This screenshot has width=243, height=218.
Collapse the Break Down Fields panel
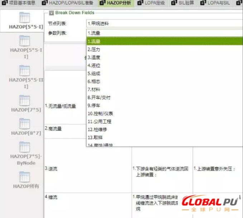coord(52,13)
